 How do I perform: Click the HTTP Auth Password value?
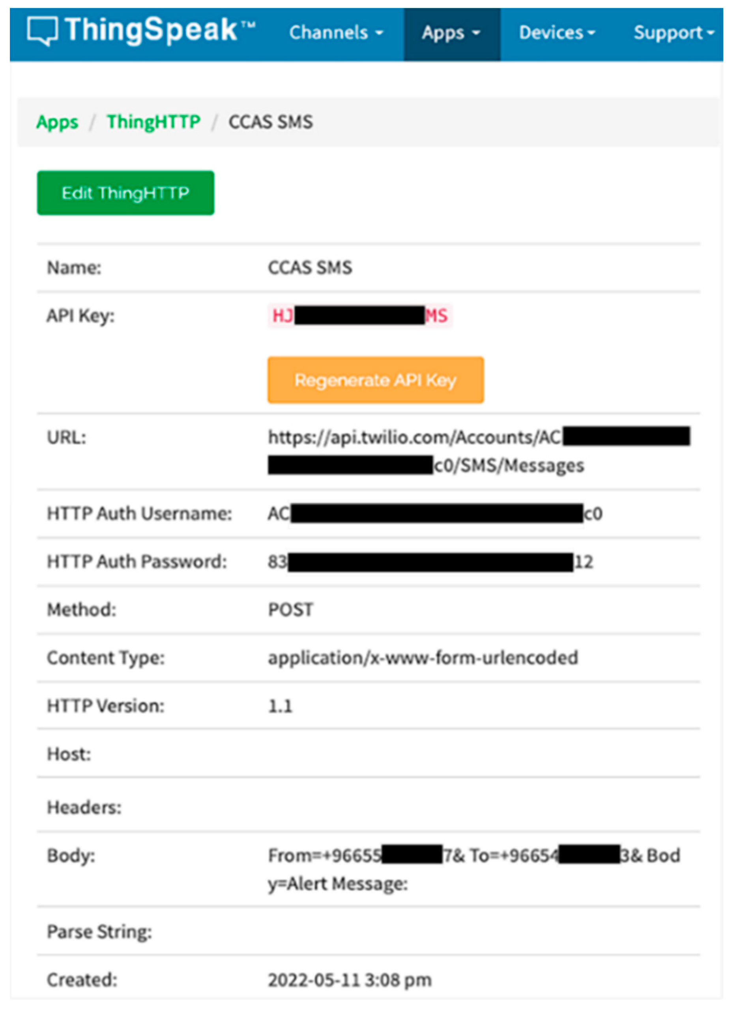click(x=430, y=562)
